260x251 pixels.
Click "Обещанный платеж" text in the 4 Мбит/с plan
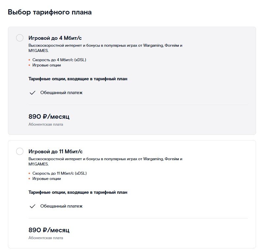(61, 93)
